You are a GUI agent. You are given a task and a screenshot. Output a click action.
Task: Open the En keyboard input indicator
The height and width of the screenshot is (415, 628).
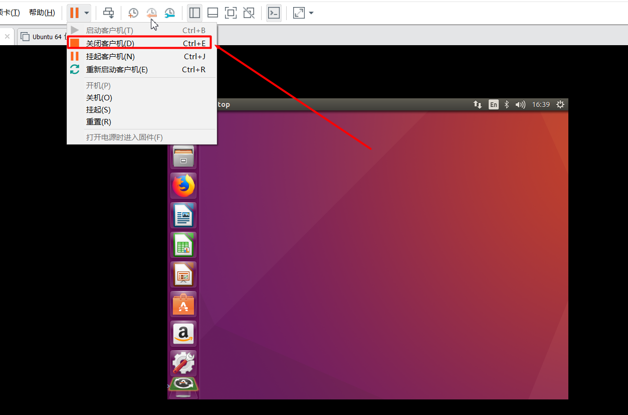pyautogui.click(x=494, y=104)
